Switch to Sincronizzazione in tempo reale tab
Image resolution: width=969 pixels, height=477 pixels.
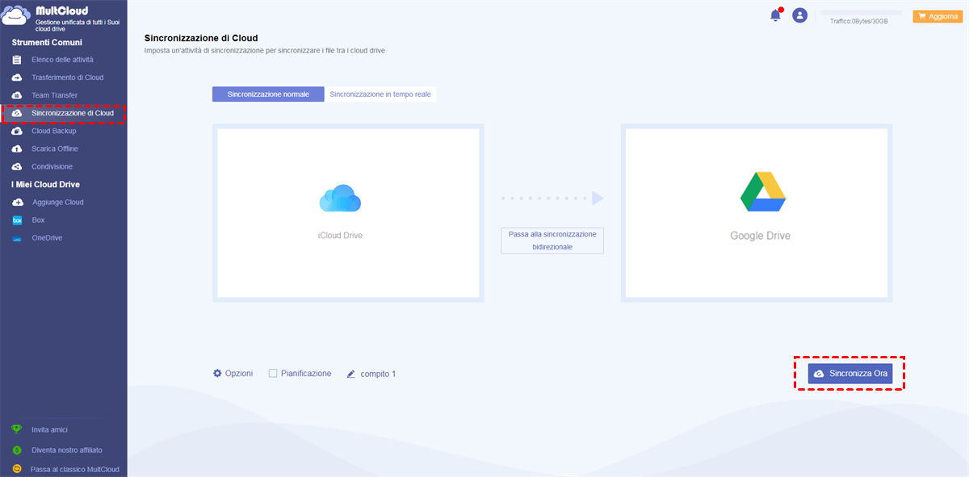[380, 94]
